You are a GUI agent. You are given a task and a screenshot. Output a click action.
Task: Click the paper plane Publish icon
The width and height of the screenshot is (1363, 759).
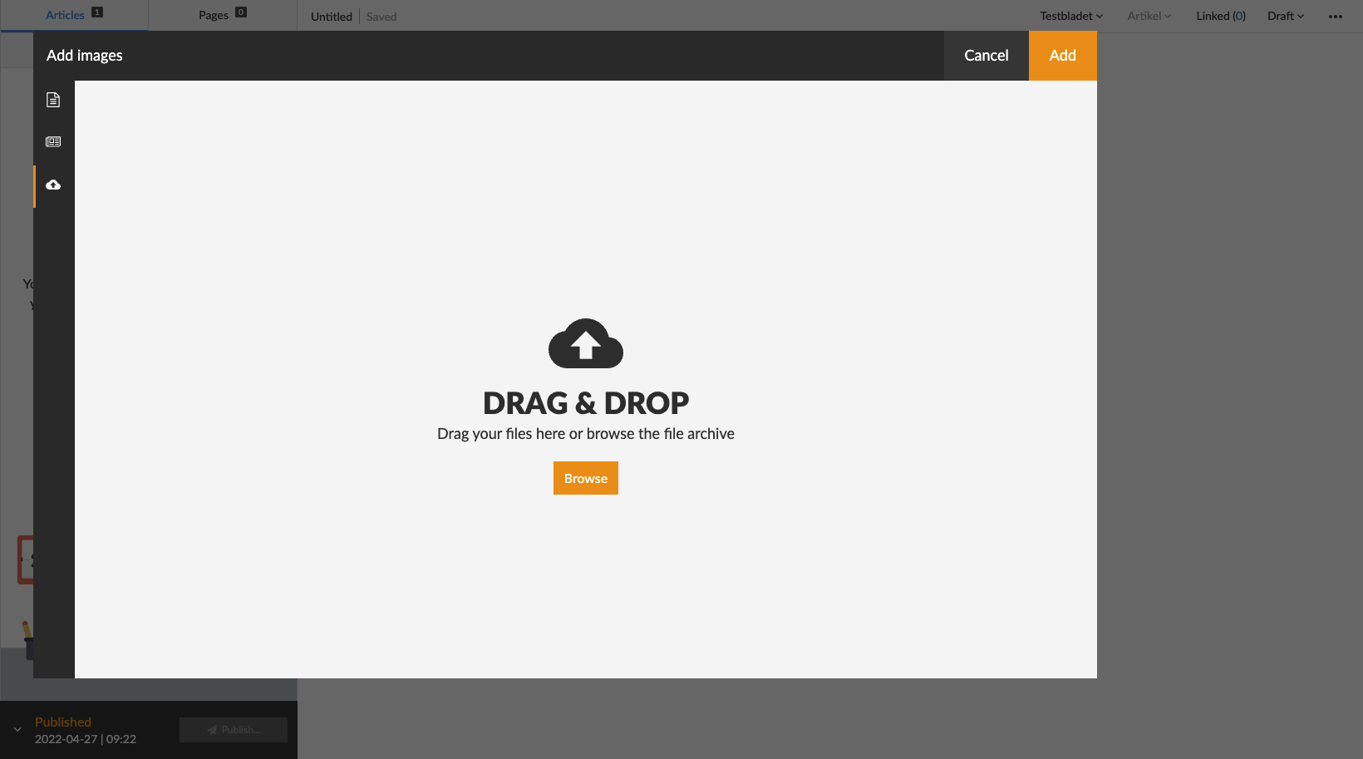pos(210,729)
